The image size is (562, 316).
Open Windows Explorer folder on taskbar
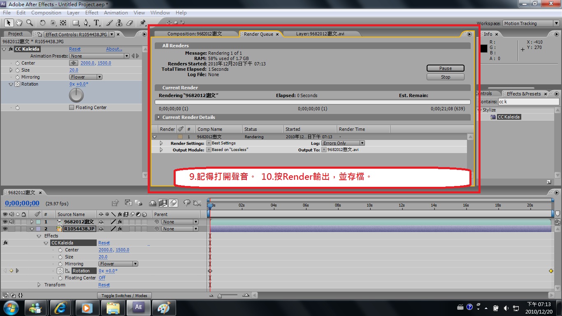point(112,308)
